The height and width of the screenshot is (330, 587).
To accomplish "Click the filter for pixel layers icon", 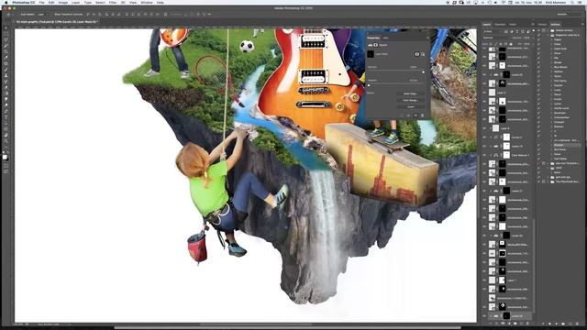I will pyautogui.click(x=505, y=31).
